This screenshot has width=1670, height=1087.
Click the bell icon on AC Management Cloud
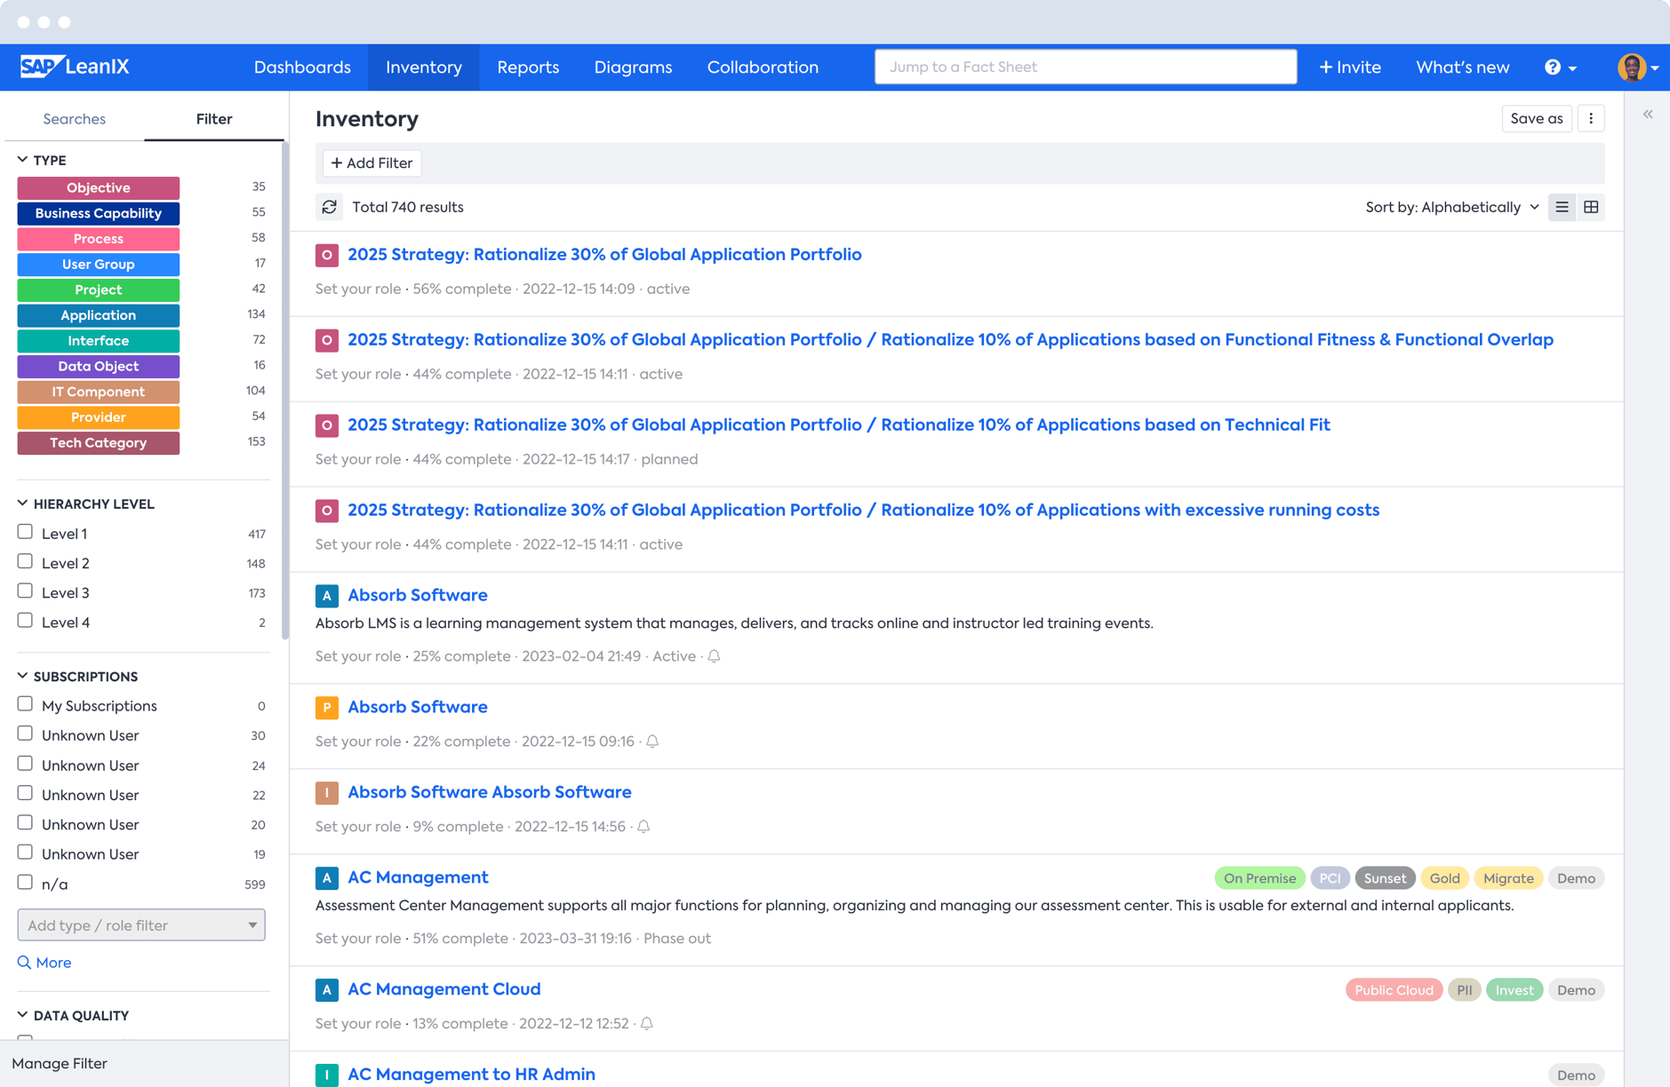click(x=647, y=1023)
